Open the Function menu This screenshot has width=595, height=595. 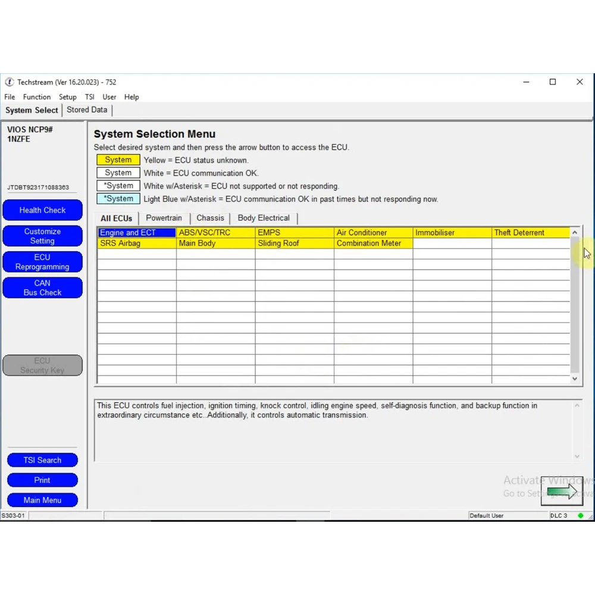point(37,97)
